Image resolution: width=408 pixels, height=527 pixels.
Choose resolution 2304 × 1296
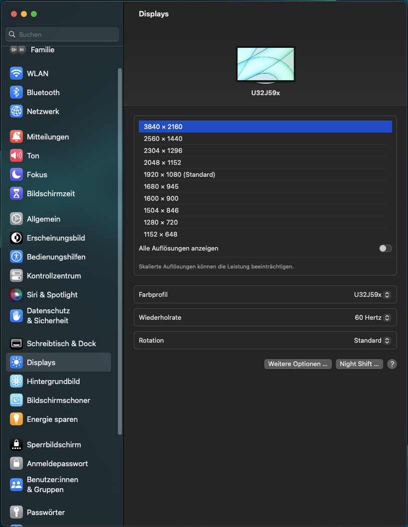pos(265,150)
